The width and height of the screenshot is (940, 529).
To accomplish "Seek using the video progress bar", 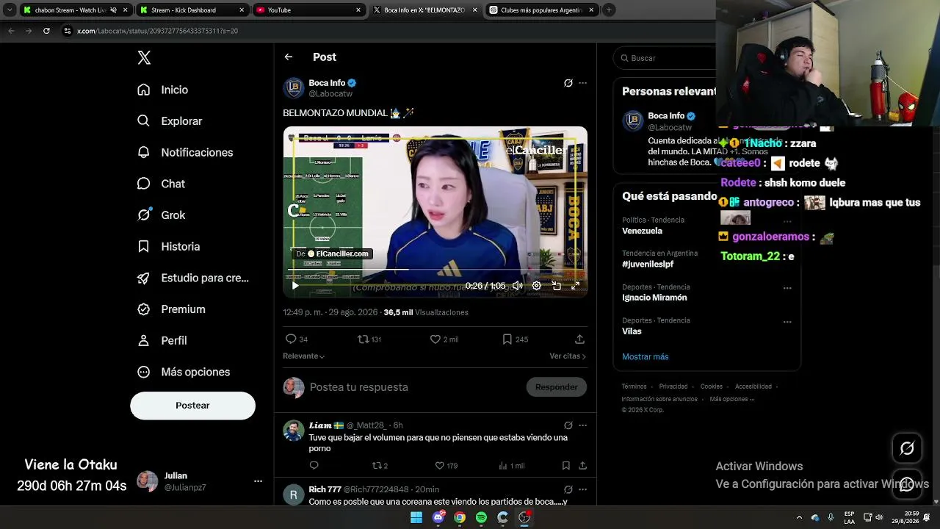I will click(435, 270).
